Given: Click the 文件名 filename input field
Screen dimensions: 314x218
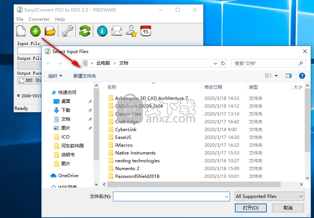Looking at the screenshot, I should point(171,196).
